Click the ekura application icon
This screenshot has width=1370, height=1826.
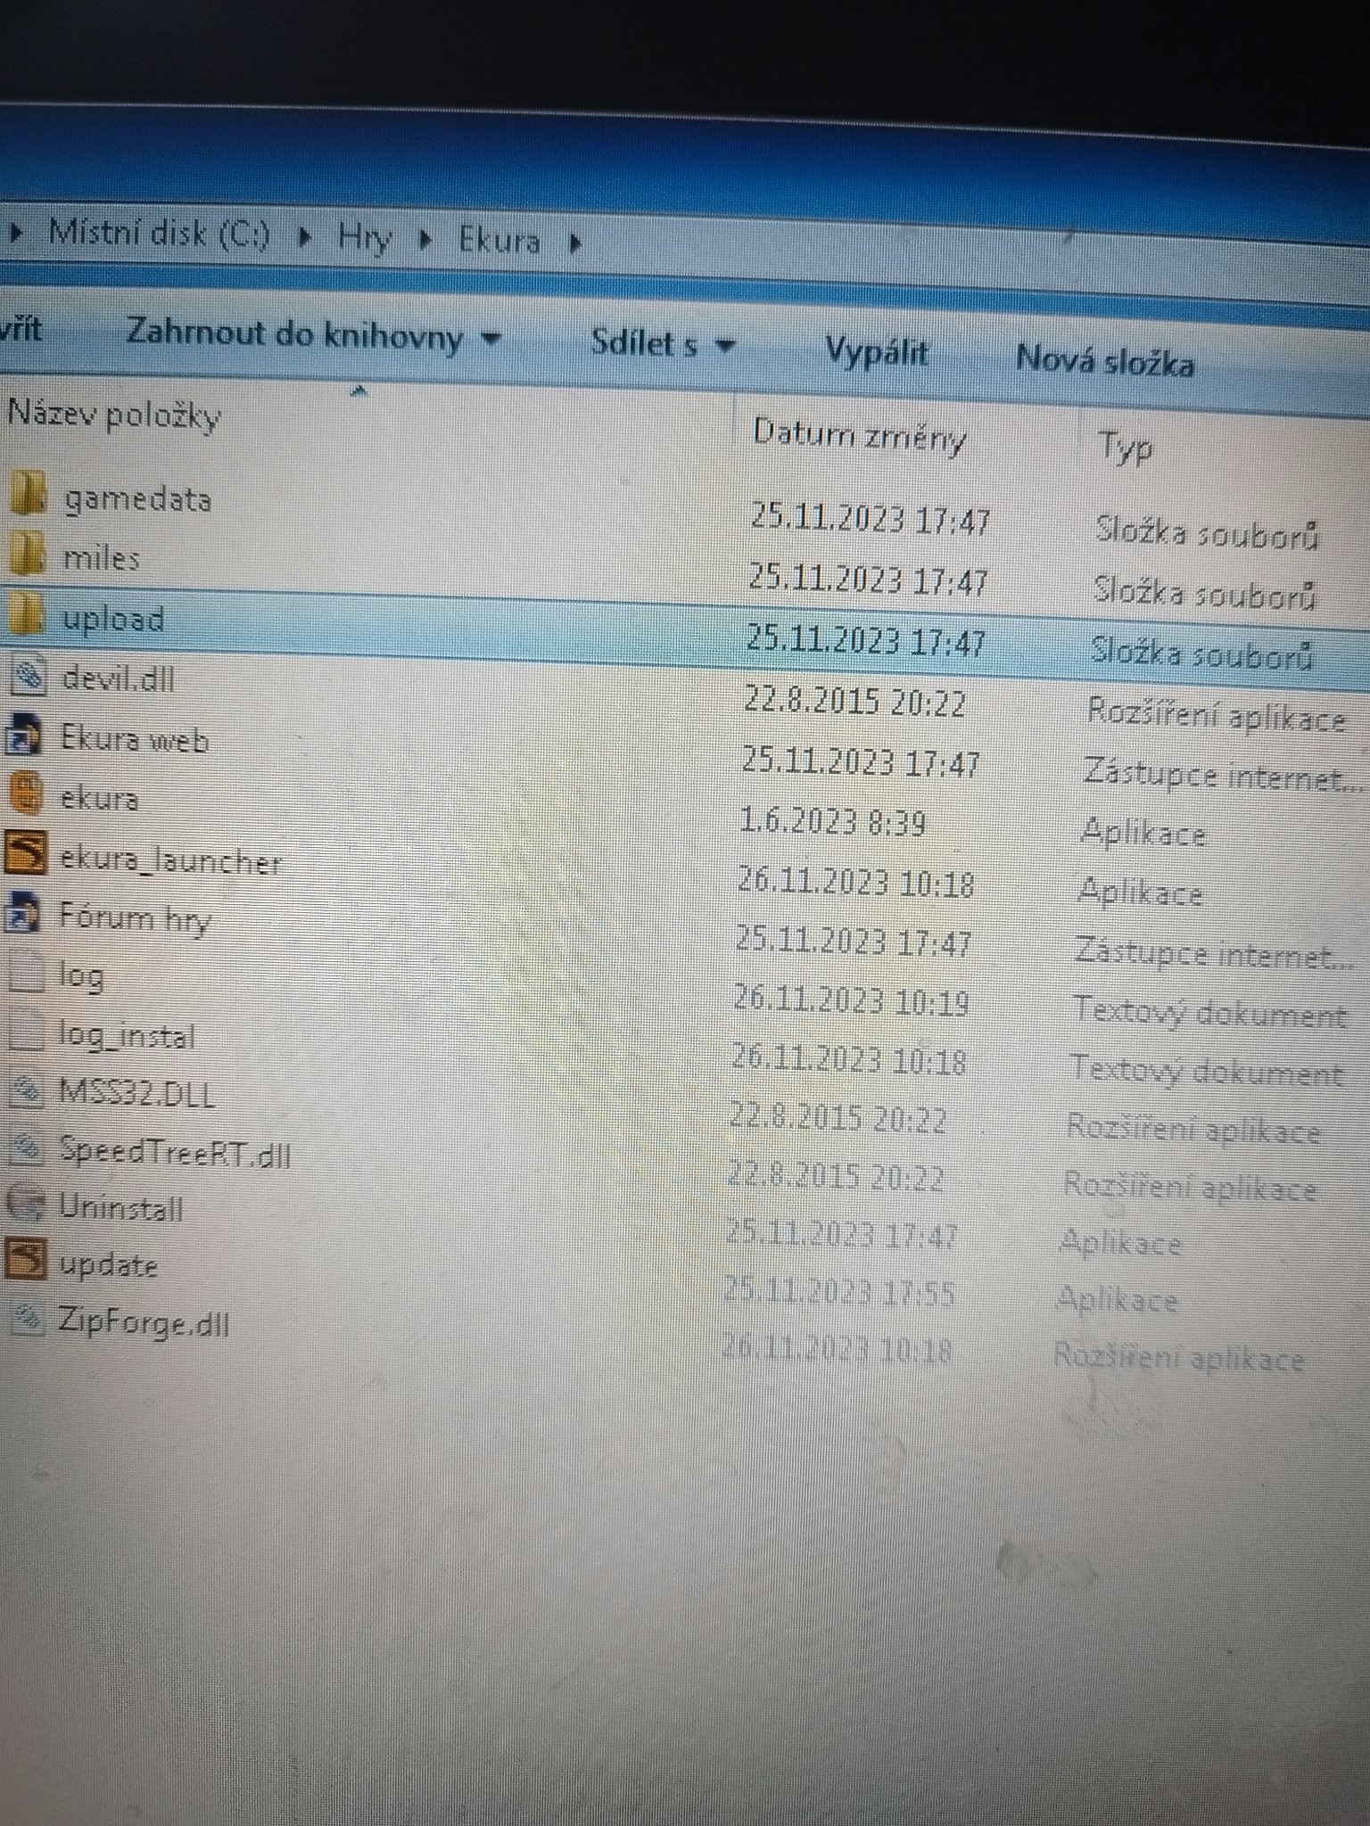tap(25, 794)
